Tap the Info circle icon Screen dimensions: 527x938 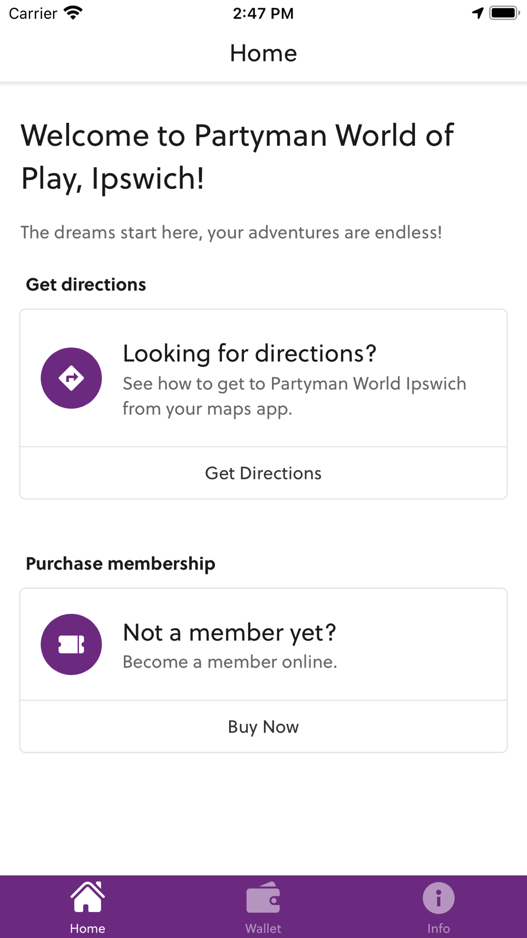tap(438, 897)
